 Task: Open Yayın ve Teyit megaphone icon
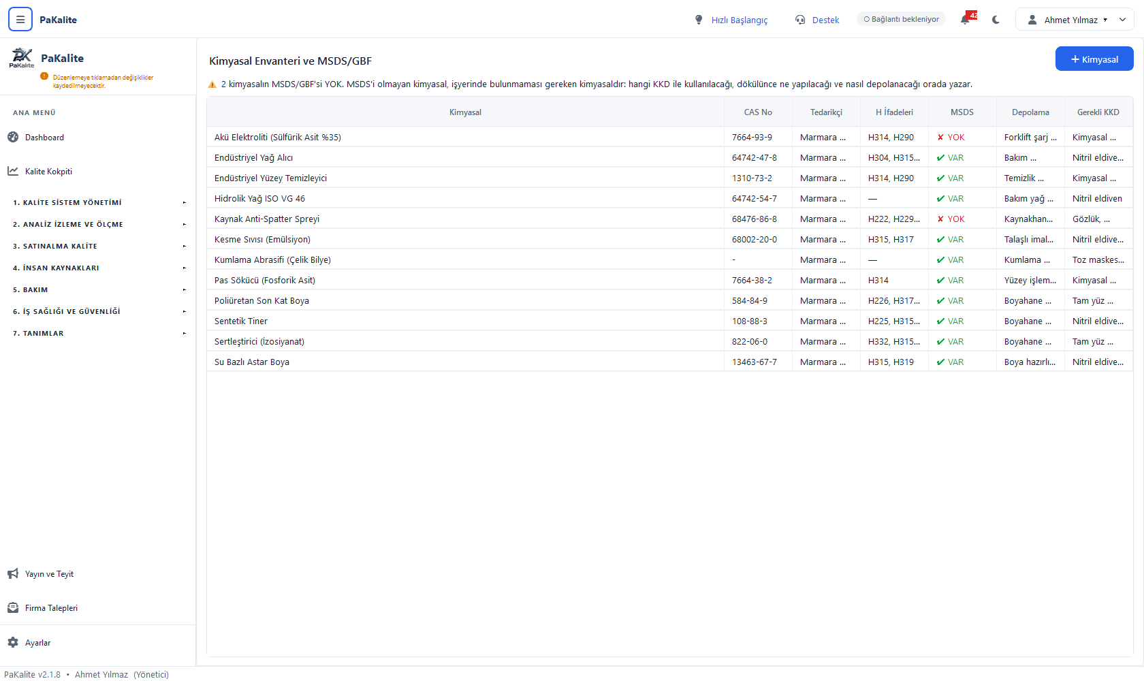(13, 573)
